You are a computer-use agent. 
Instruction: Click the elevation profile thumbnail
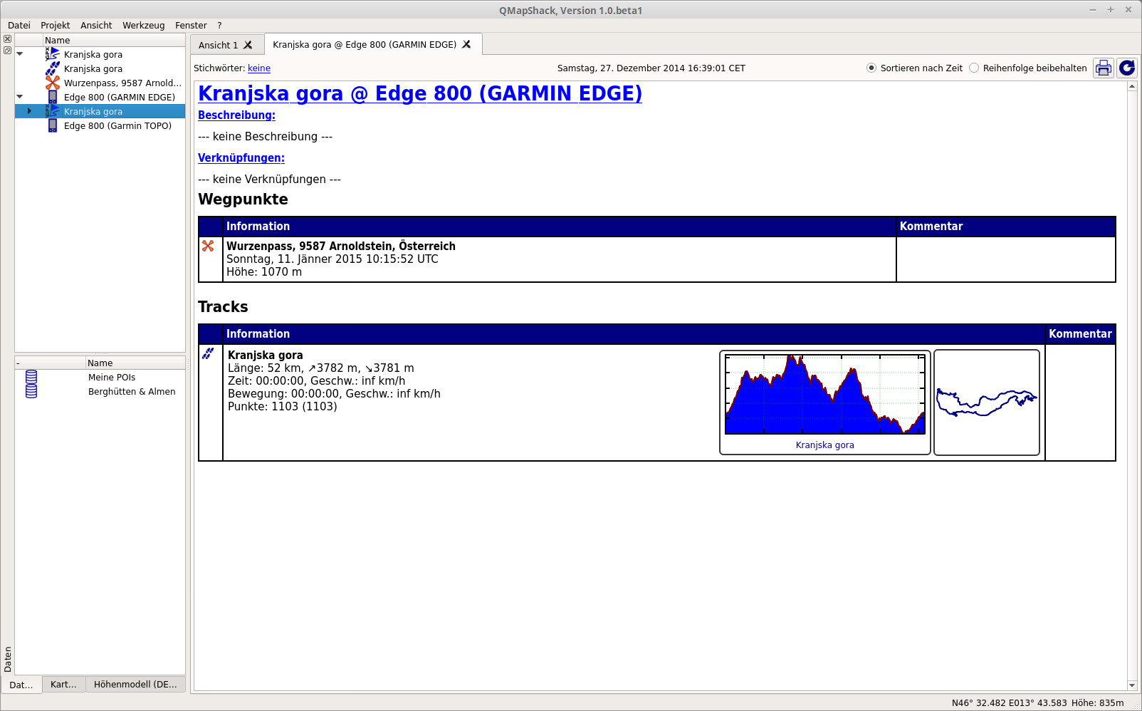(x=825, y=403)
